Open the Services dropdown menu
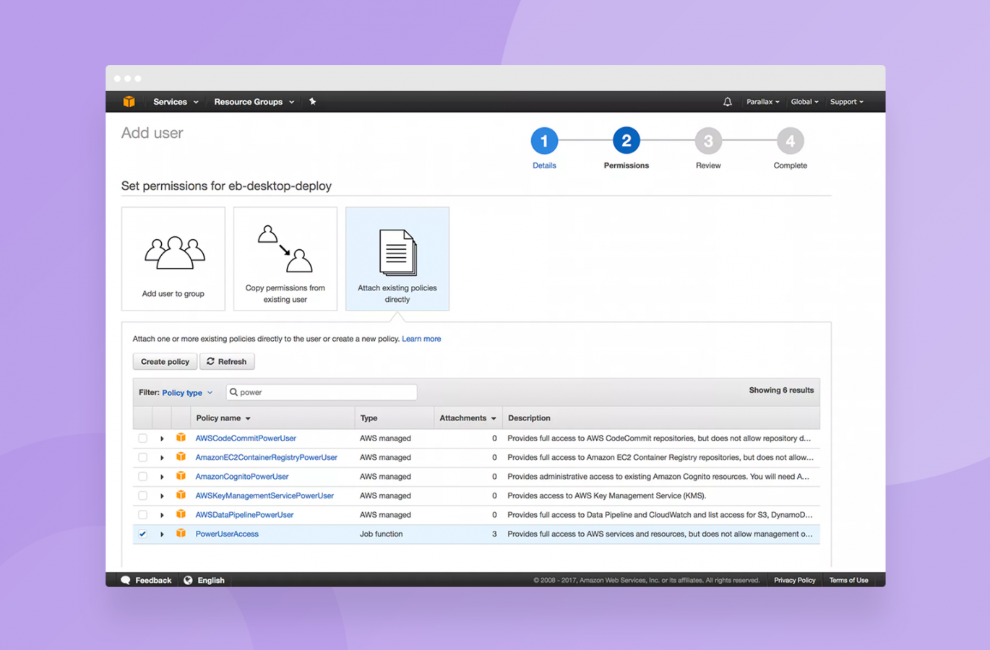Image resolution: width=990 pixels, height=650 pixels. click(x=176, y=102)
